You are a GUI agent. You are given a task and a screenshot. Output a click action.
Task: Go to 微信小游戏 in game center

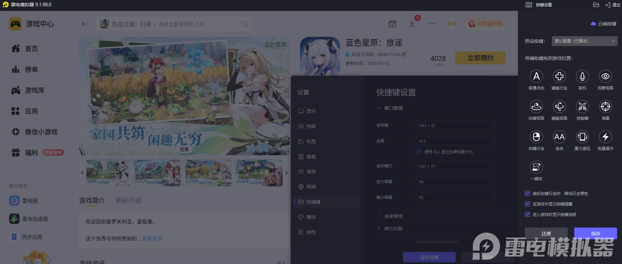pyautogui.click(x=34, y=132)
